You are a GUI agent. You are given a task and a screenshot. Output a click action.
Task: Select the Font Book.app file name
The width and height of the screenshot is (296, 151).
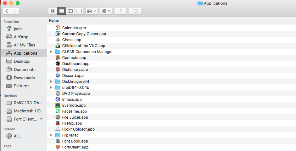click(75, 141)
